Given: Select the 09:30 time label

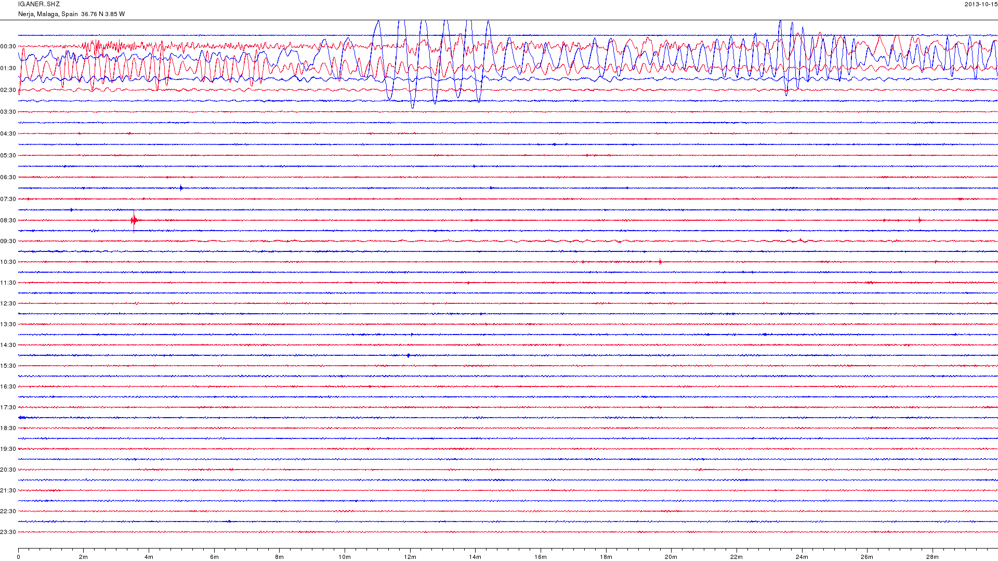Looking at the screenshot, I should (8, 241).
